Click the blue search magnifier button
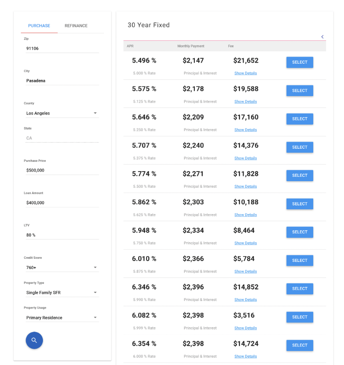Viewport: 344px width, 365px height. (x=34, y=340)
